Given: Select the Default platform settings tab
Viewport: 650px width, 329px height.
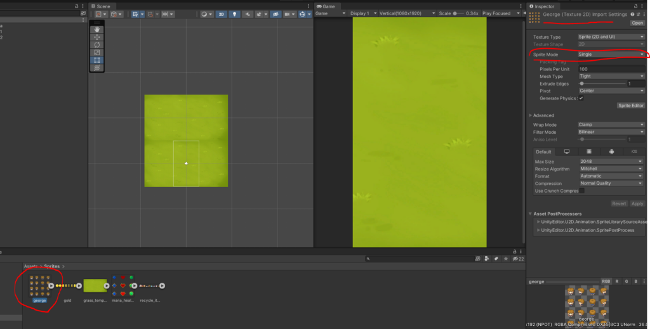Looking at the screenshot, I should click(x=543, y=152).
